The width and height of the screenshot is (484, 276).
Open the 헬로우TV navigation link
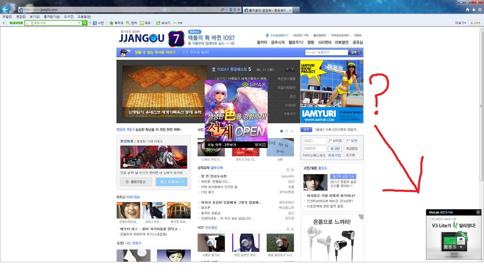pyautogui.click(x=296, y=42)
